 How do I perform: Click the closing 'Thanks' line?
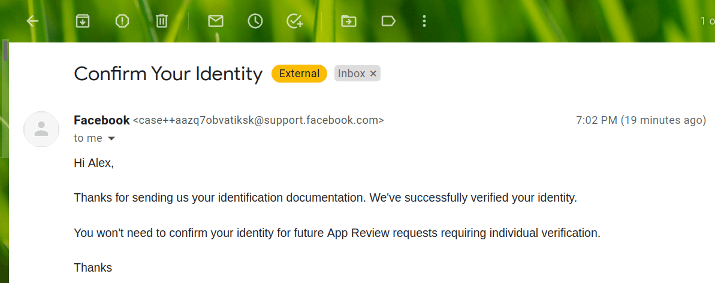(93, 267)
